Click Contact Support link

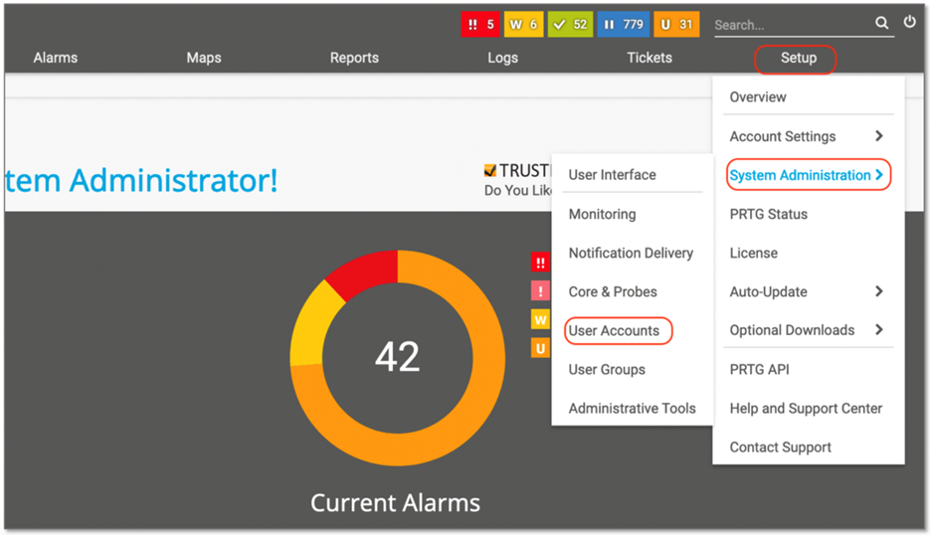click(x=780, y=447)
